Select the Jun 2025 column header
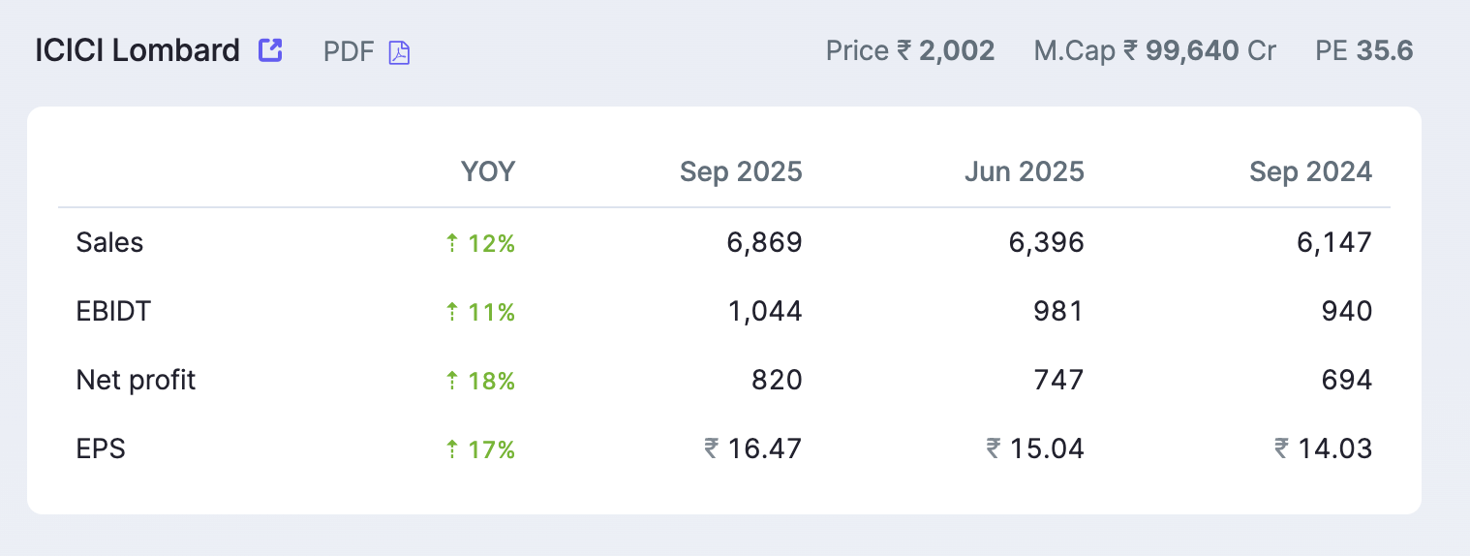Screen dimensions: 1470x556 click(1025, 172)
